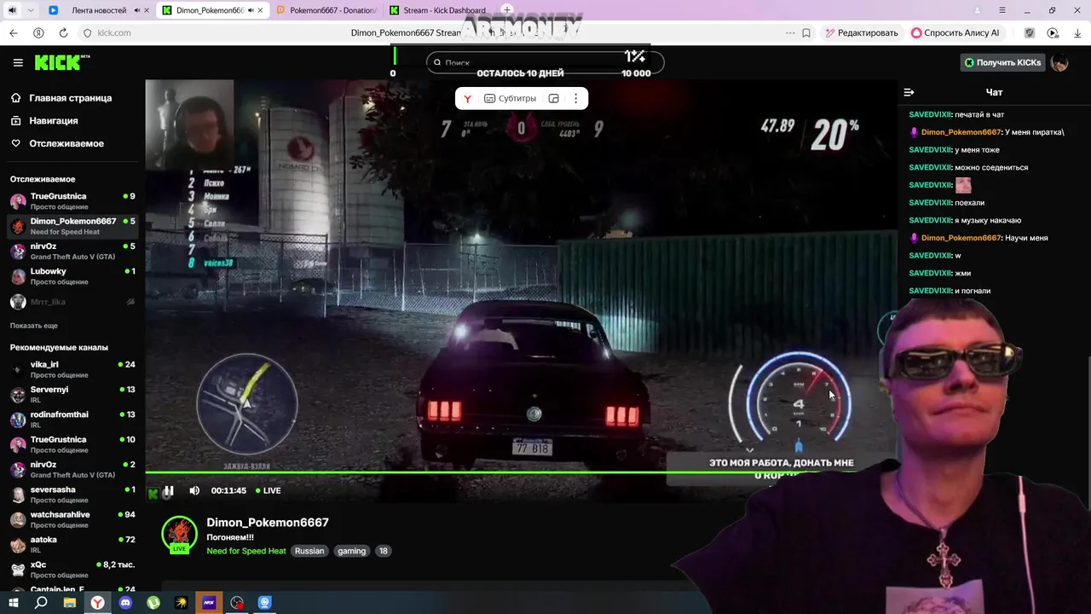Open TrueGrustnica in the followed channels
This screenshot has width=1091, height=614.
[72, 201]
